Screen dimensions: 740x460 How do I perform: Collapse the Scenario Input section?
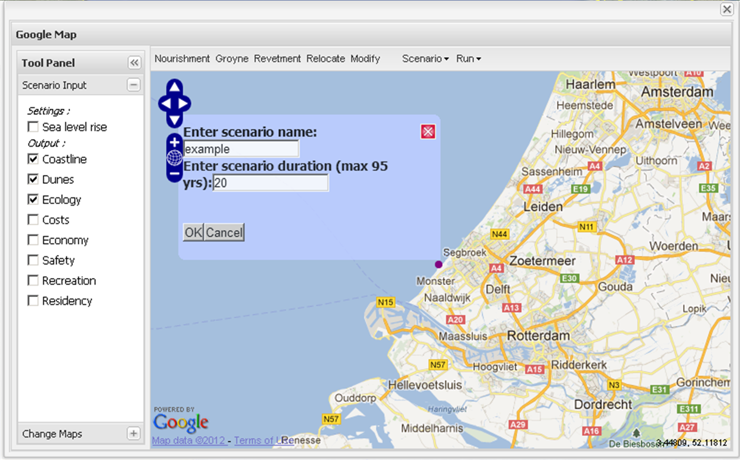(134, 85)
